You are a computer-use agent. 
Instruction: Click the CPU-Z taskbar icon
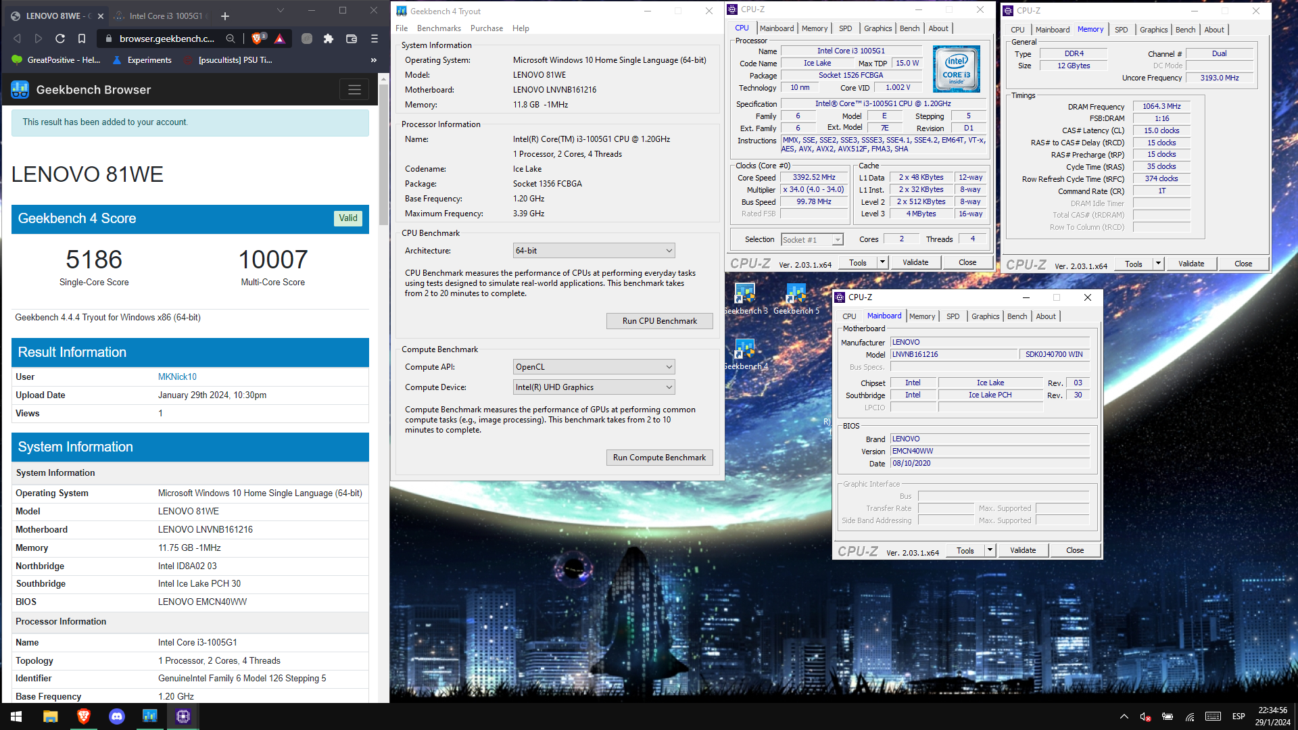[x=183, y=716]
